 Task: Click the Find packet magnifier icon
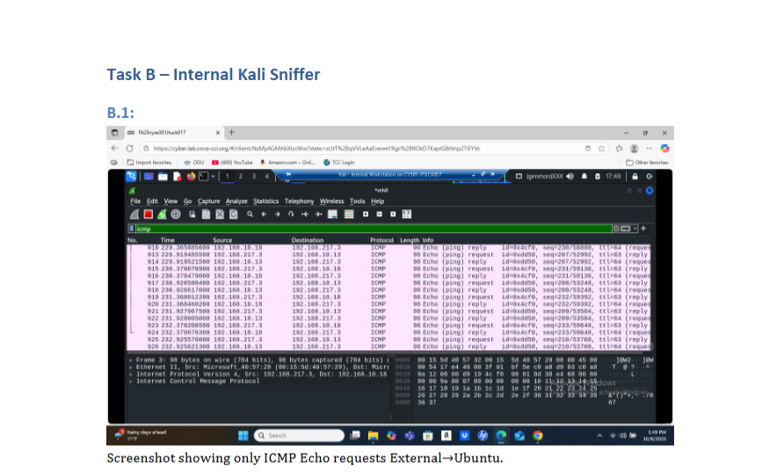pos(250,214)
